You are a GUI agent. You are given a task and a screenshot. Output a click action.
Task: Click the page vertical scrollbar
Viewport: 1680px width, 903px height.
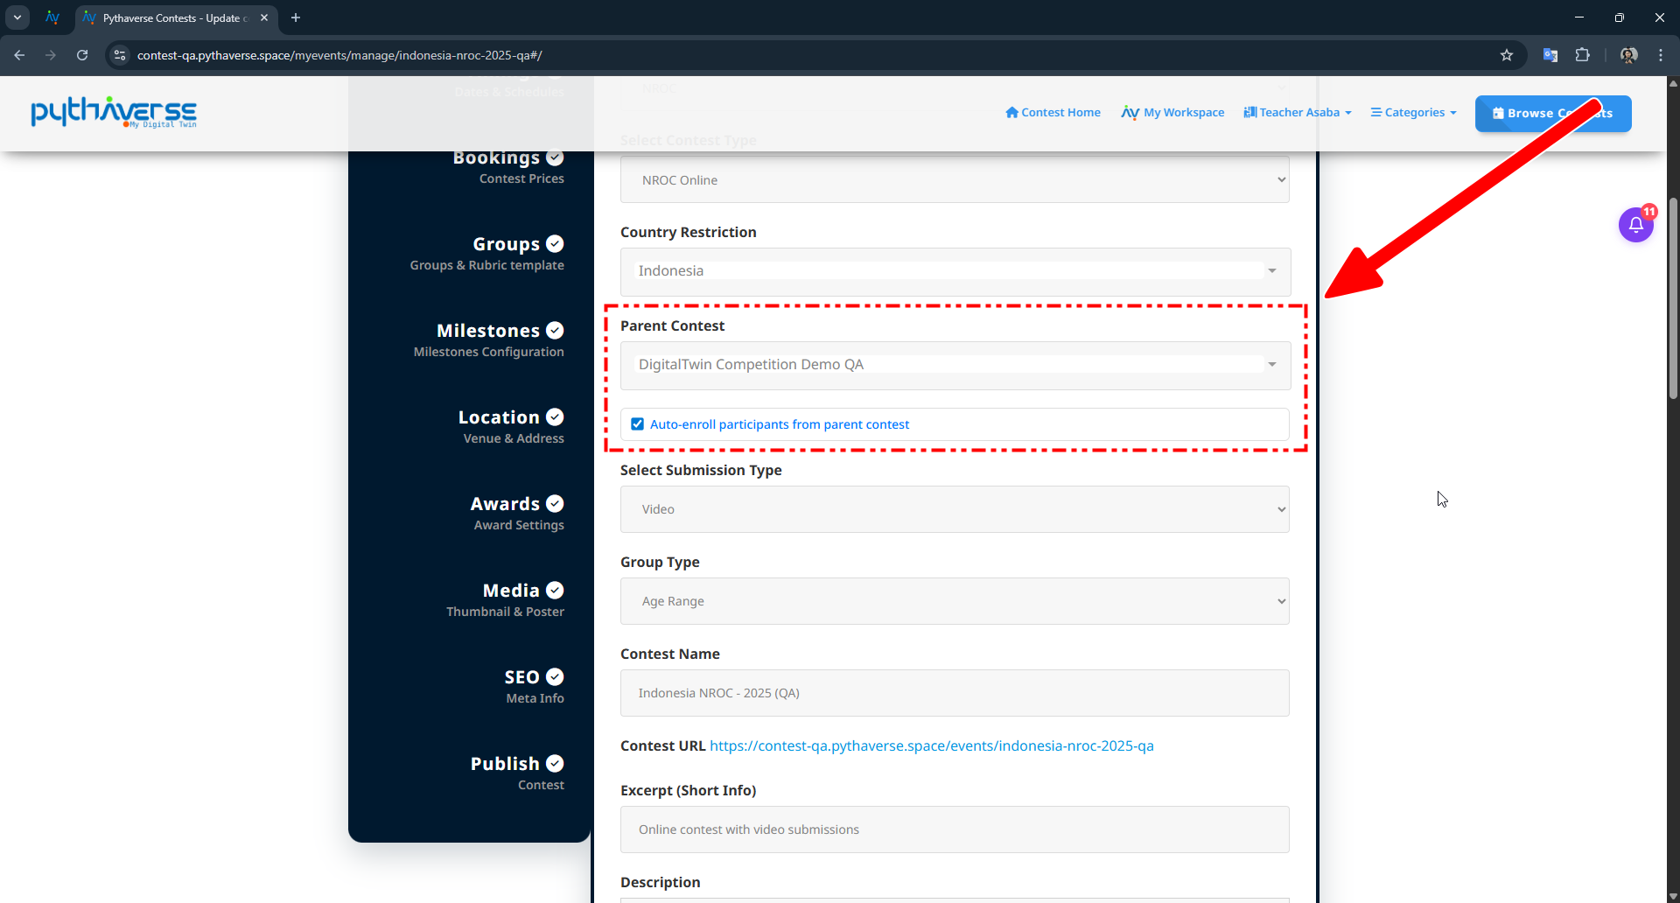(x=1673, y=297)
